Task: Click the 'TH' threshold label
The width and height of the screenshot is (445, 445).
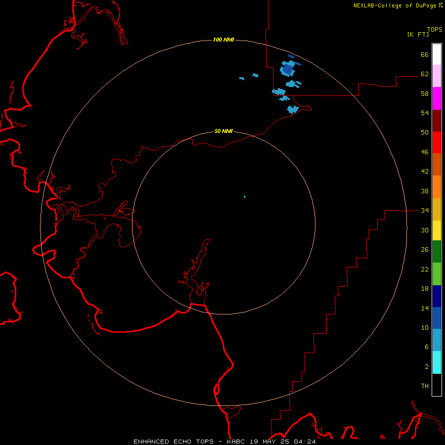Action: coord(425,386)
